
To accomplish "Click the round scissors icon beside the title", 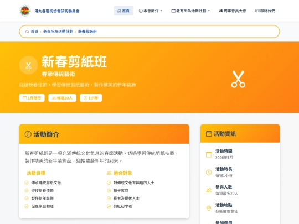I will pyautogui.click(x=28, y=65).
